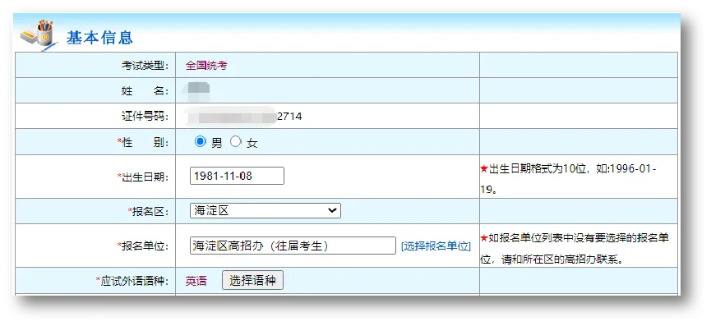Image resolution: width=711 pixels, height=326 pixels.
Task: Click the 应试外语语种 label
Action: click(x=132, y=281)
